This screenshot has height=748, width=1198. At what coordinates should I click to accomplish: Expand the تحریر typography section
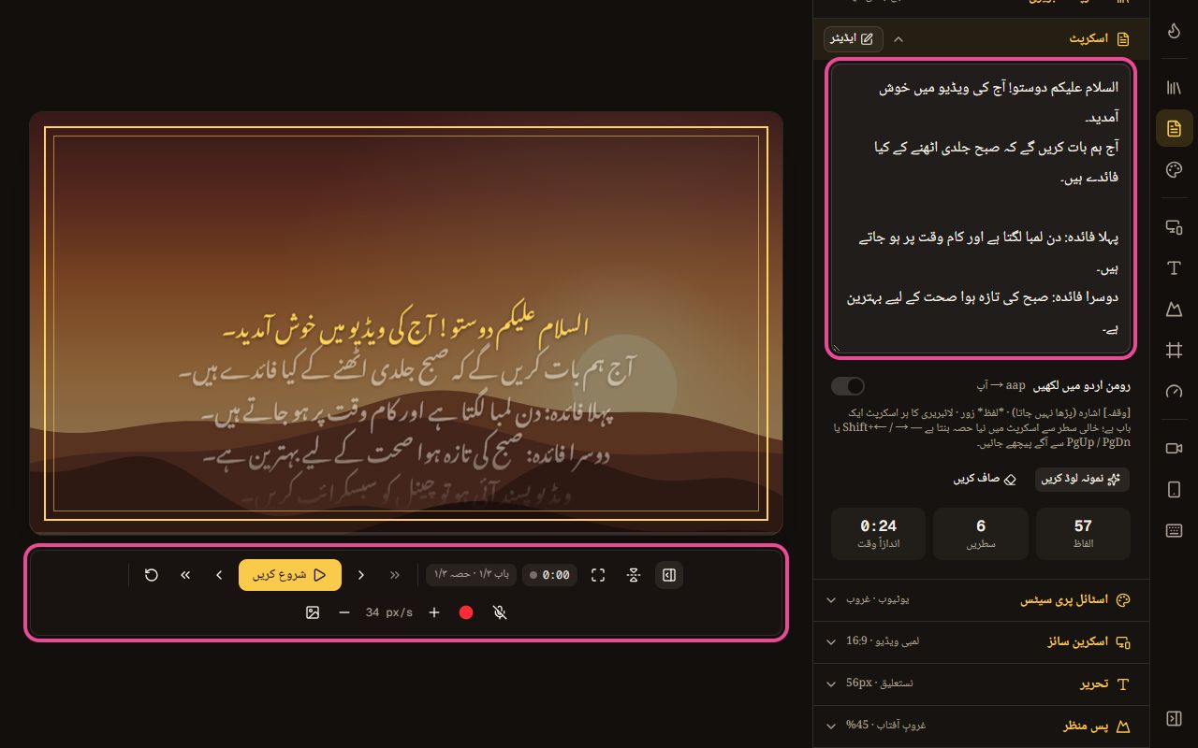[981, 684]
